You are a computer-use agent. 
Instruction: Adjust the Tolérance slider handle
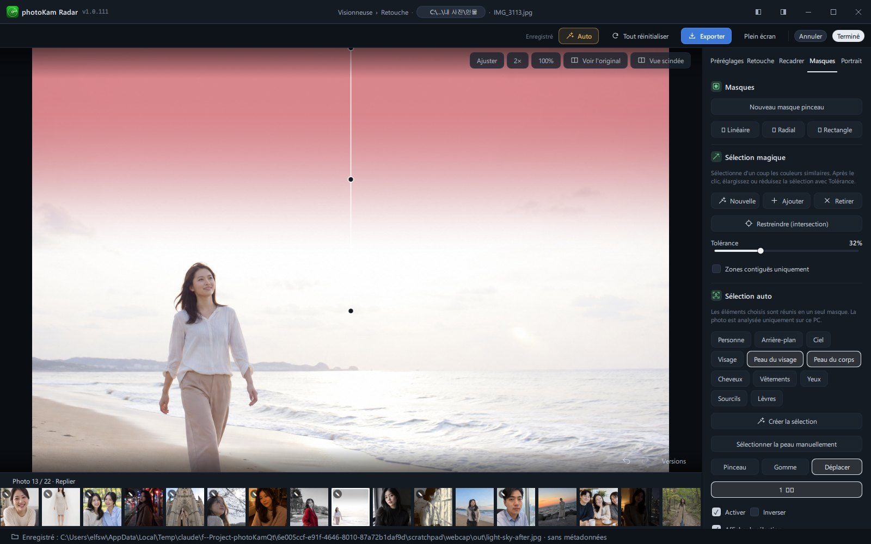tap(760, 251)
